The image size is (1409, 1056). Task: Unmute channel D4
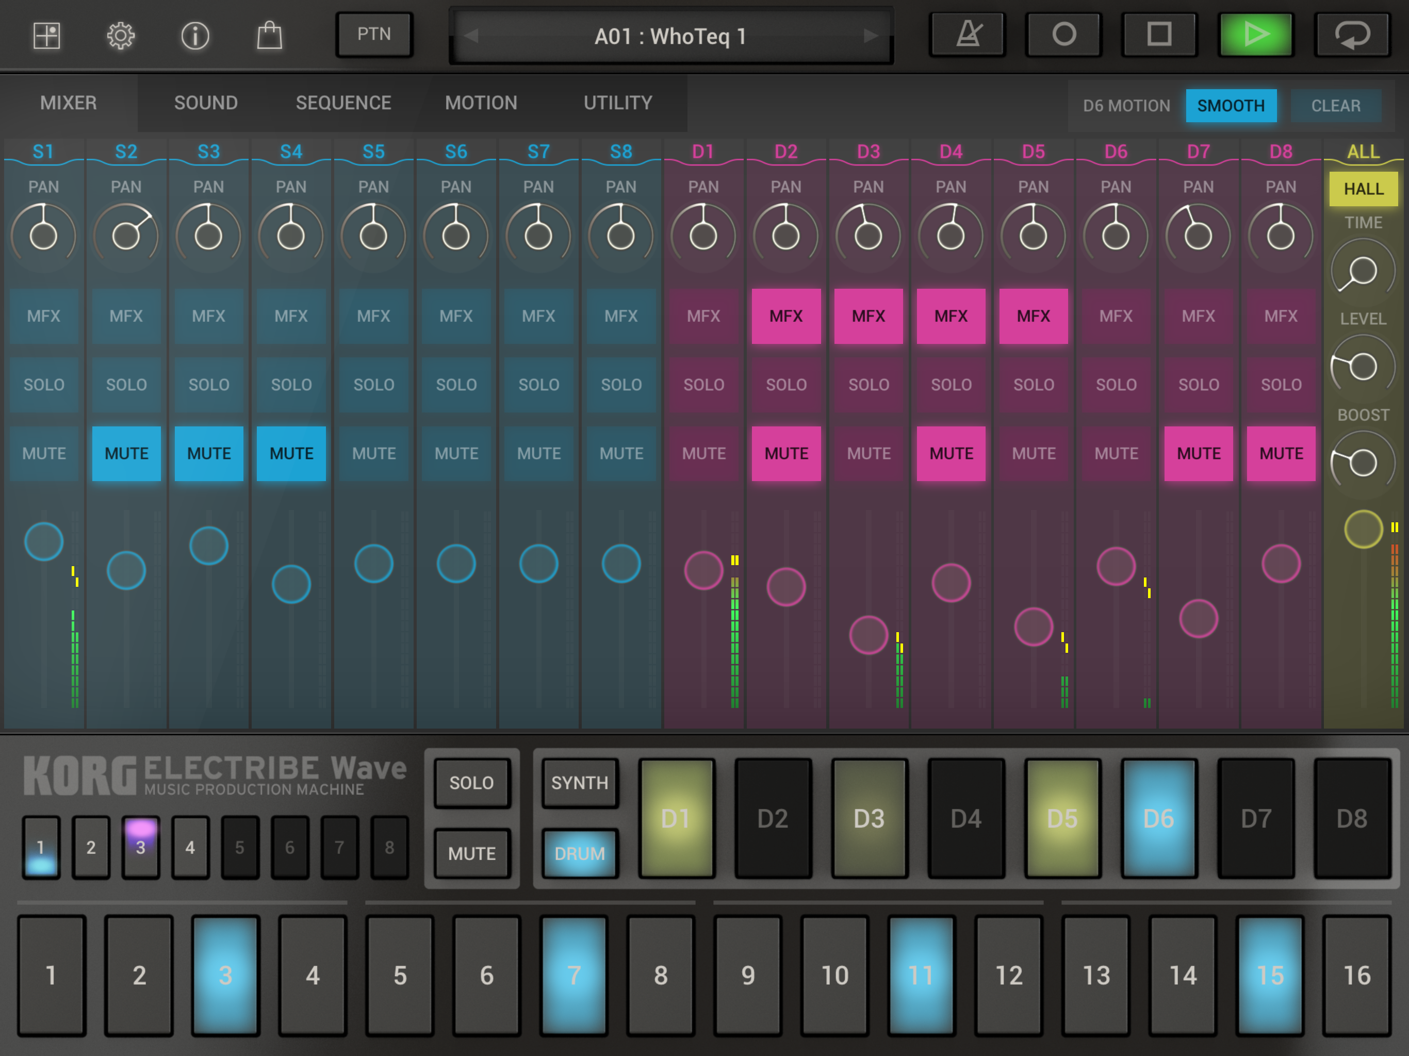951,454
